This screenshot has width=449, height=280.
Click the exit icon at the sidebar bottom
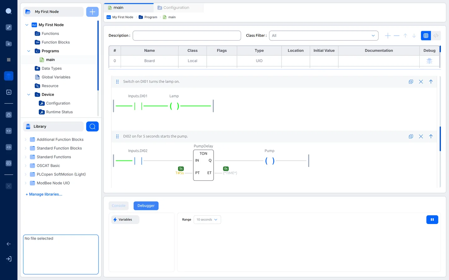coord(9,259)
